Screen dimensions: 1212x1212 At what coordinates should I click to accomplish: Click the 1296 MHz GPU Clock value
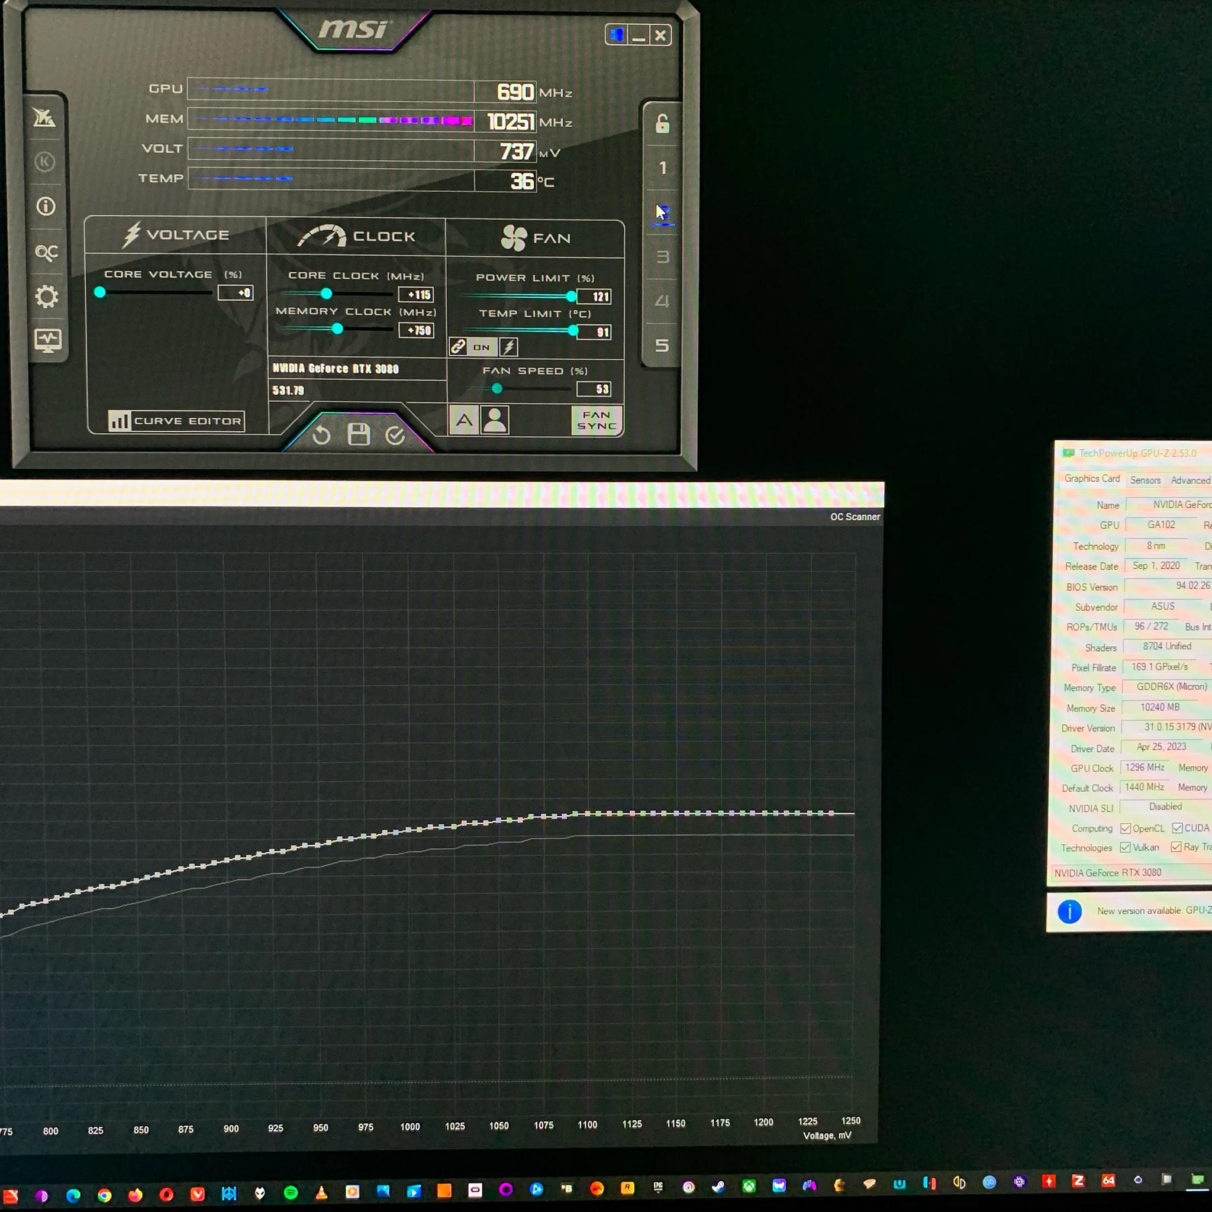(1145, 767)
